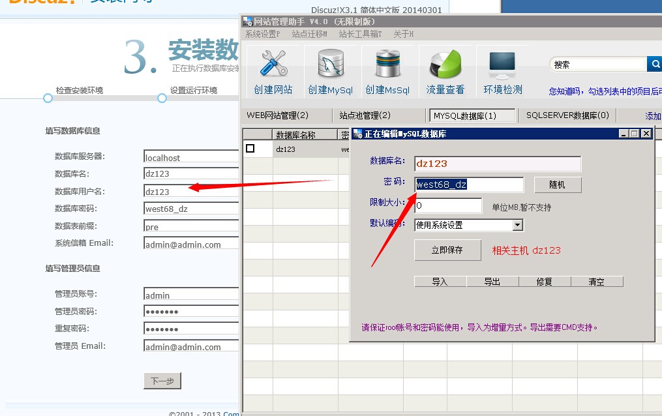Click the installer 数据库名 field
662x416 pixels.
point(192,173)
